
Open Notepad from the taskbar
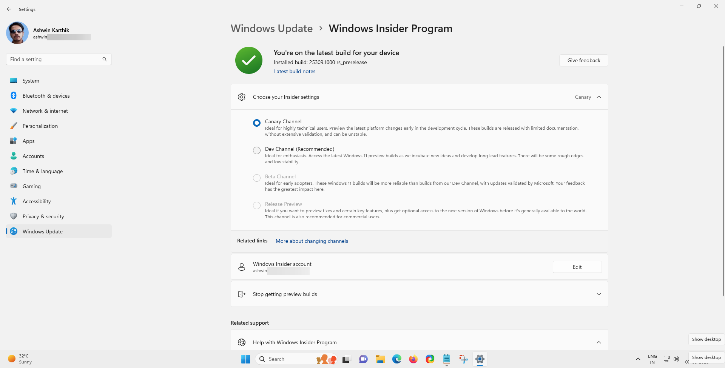click(x=446, y=359)
